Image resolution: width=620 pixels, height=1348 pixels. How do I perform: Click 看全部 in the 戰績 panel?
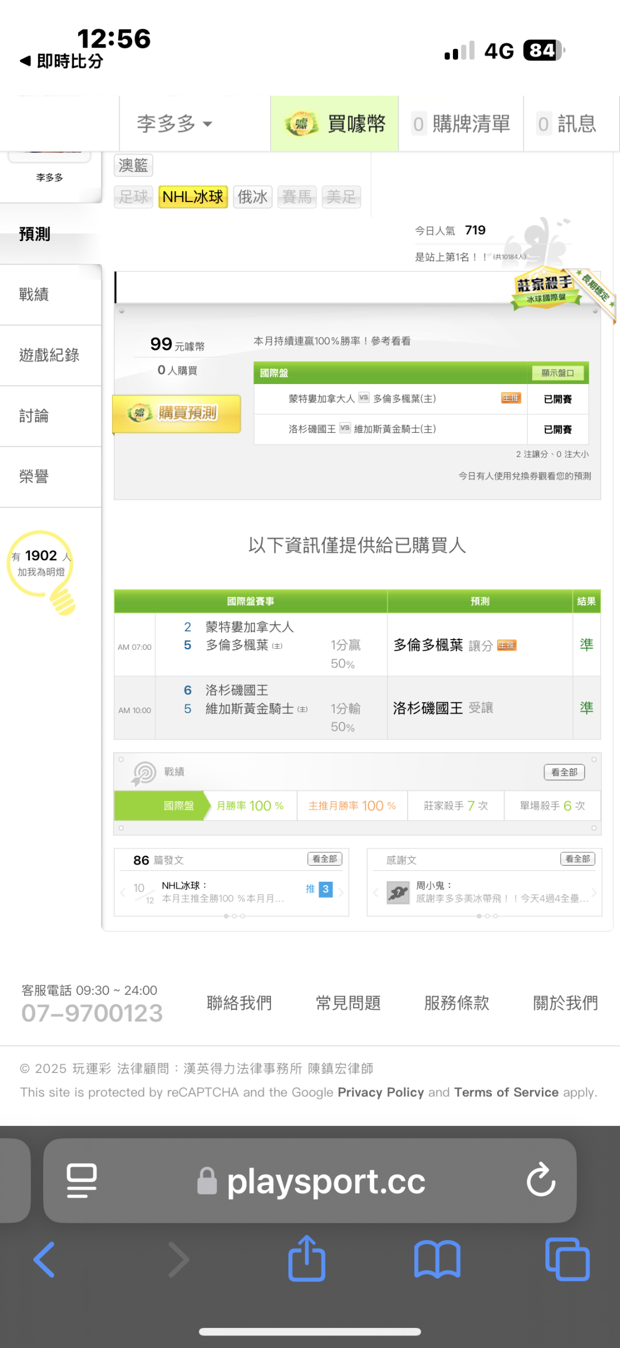(x=564, y=772)
